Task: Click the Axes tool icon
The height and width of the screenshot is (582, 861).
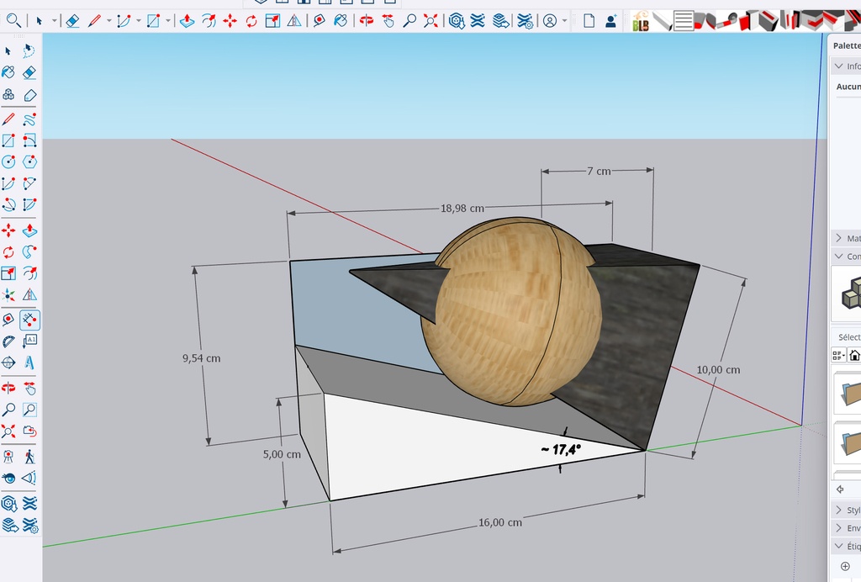Action: point(8,295)
